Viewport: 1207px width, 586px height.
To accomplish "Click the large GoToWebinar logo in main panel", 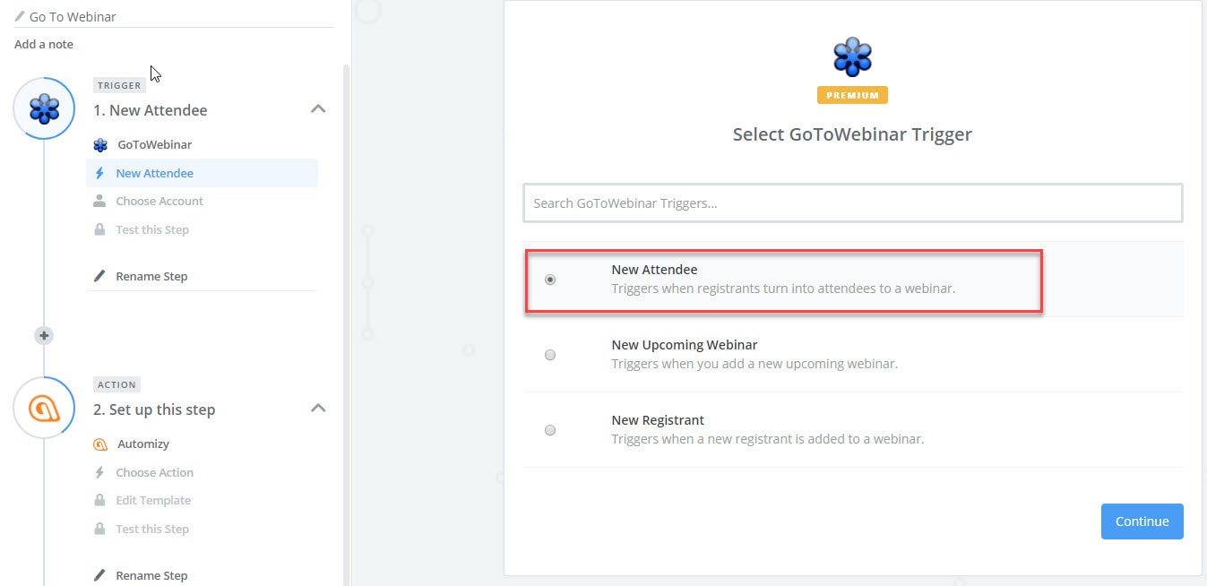I will click(x=852, y=57).
